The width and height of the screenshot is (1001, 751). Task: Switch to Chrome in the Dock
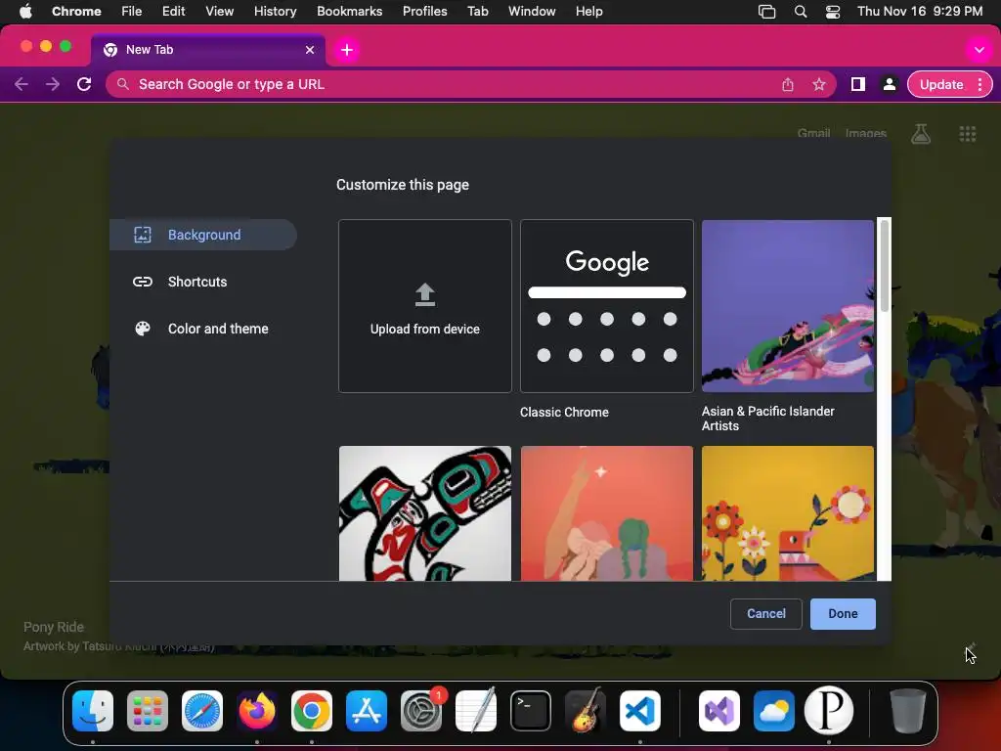pyautogui.click(x=312, y=711)
